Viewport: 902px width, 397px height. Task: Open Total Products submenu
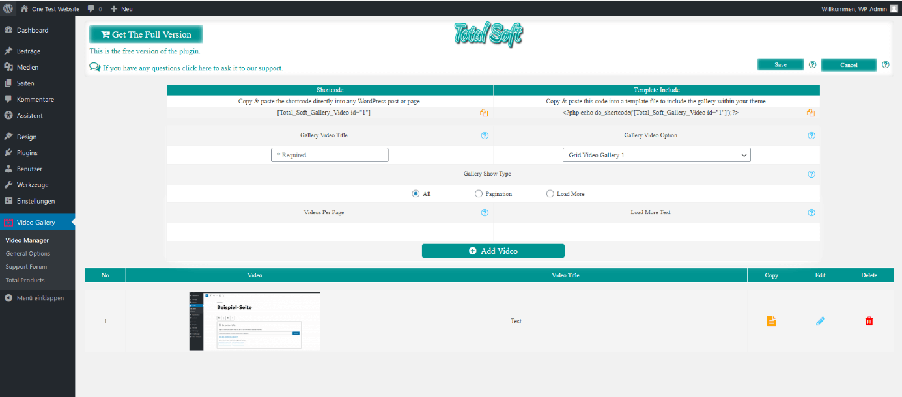pyautogui.click(x=25, y=281)
